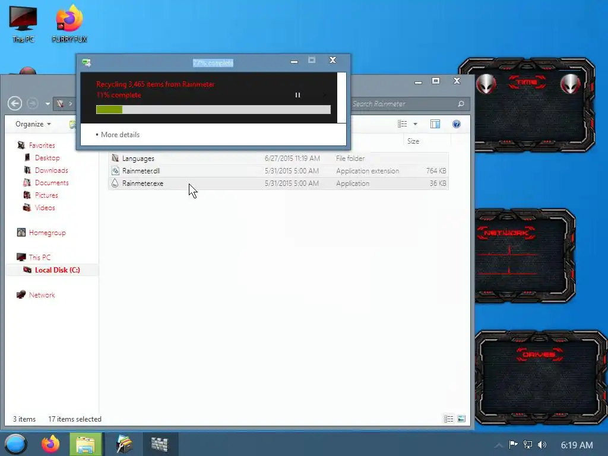
Task: Open Explorer help icon
Action: 457,124
